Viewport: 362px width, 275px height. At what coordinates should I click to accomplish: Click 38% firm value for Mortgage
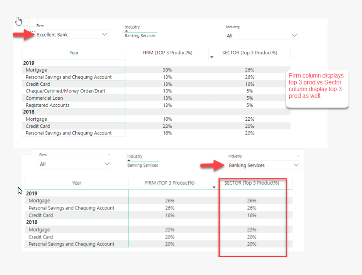pyautogui.click(x=168, y=70)
